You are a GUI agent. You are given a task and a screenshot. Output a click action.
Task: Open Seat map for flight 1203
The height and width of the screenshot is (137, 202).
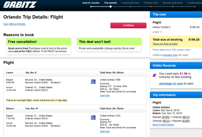pos(105,131)
